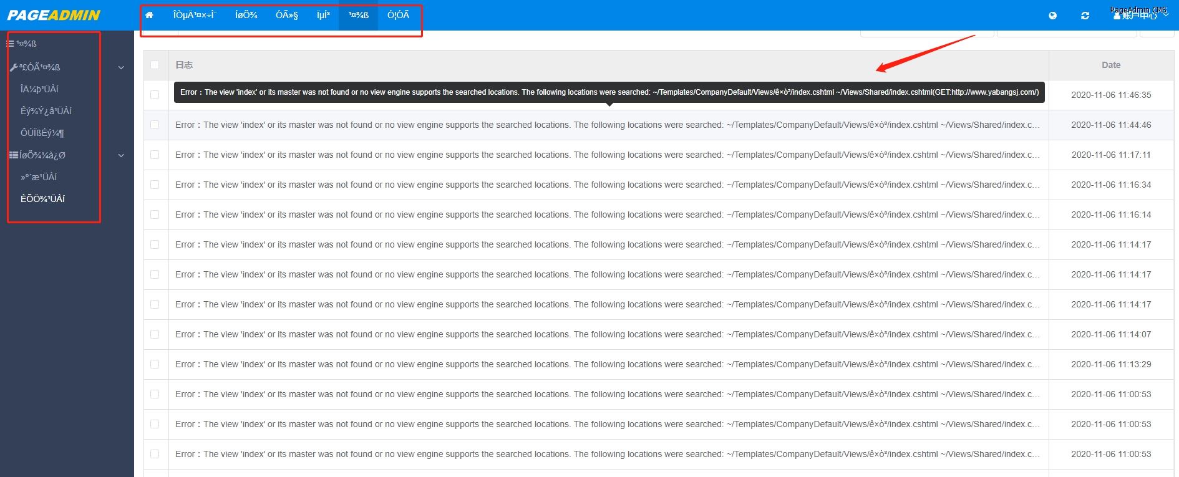Click the wrench icon in the sidebar
The image size is (1179, 477).
14,67
